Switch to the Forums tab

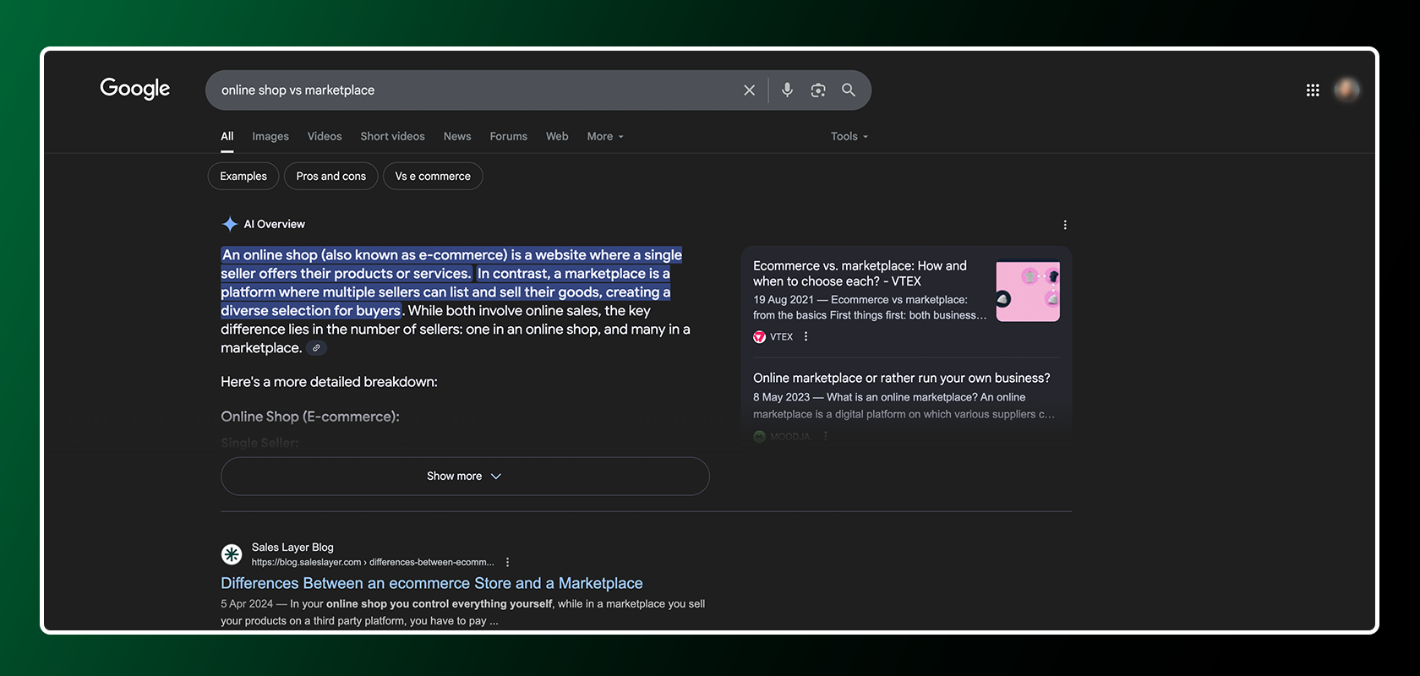click(x=509, y=136)
